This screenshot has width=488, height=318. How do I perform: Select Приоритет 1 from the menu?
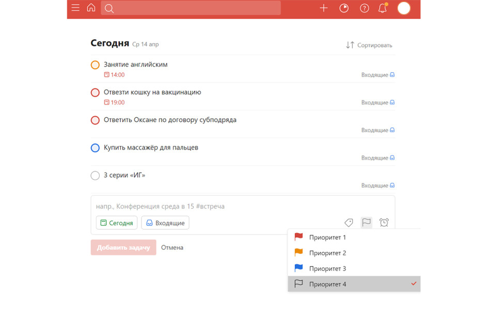[x=354, y=237]
